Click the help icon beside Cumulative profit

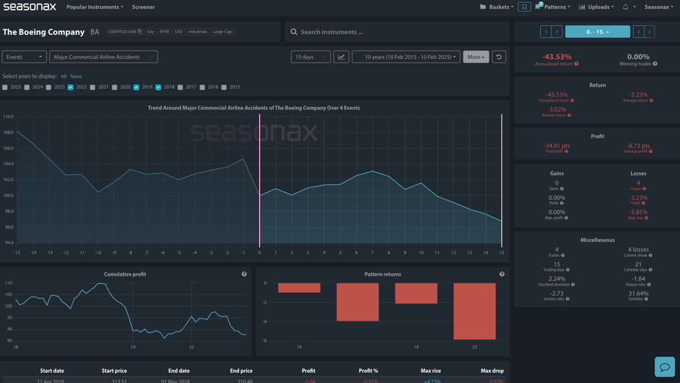click(244, 274)
